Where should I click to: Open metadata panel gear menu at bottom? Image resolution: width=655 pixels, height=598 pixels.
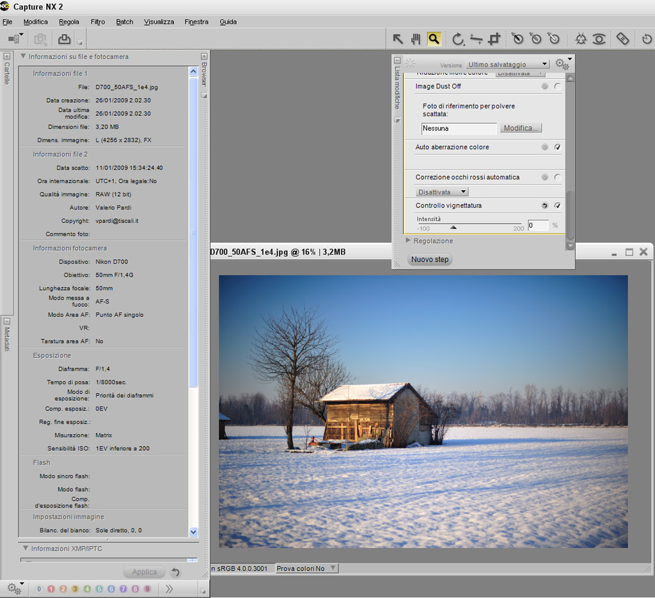pos(15,588)
